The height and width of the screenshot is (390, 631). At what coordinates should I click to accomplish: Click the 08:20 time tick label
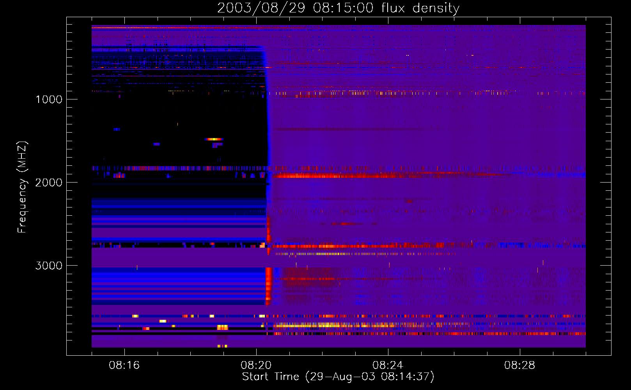pyautogui.click(x=256, y=365)
